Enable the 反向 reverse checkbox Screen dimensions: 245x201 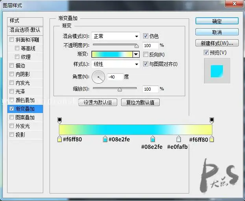(146, 55)
